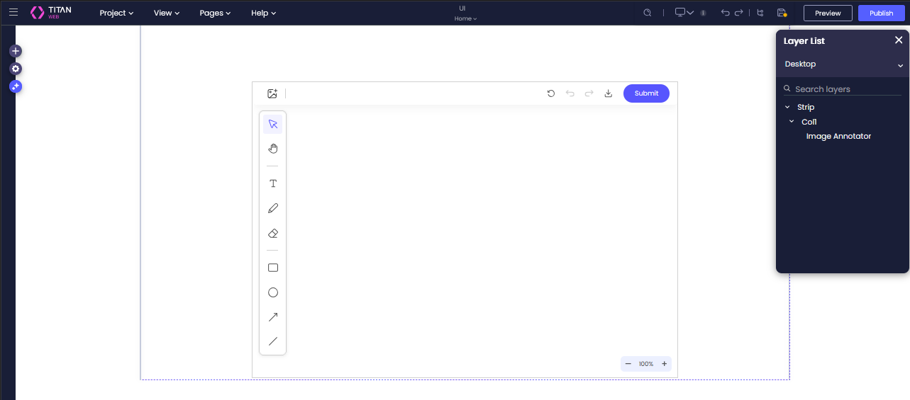Screen dimensions: 910x400
Task: Select the Arrow tool
Action: 273,317
